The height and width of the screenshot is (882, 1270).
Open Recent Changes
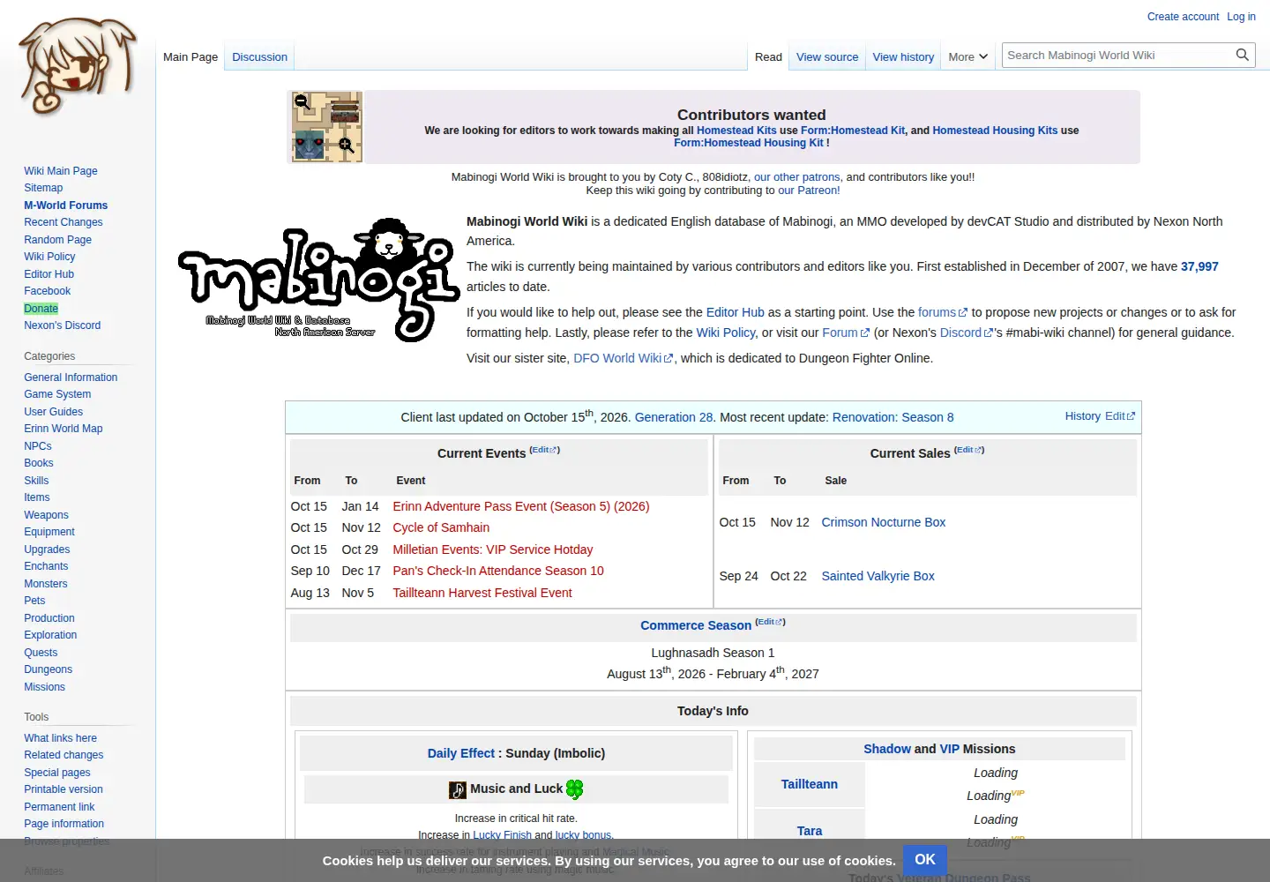point(63,222)
